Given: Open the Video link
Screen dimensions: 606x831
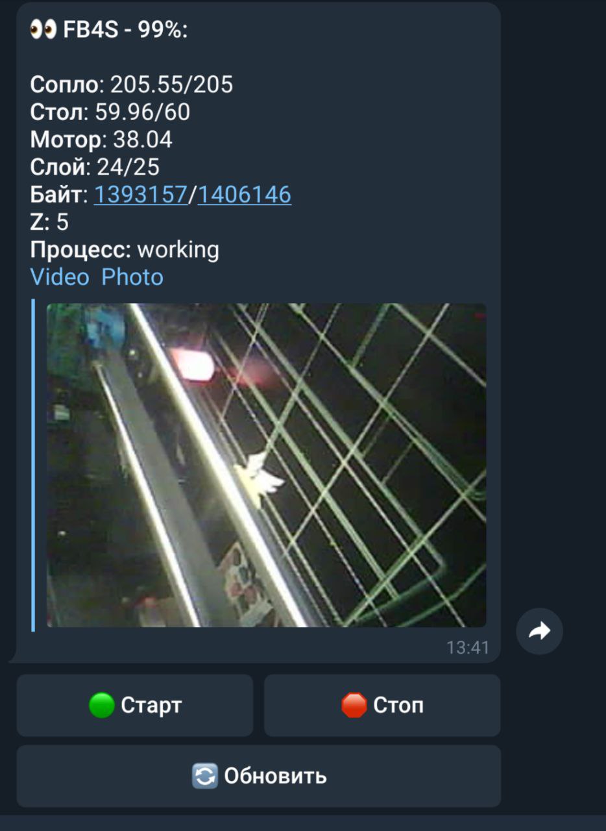Looking at the screenshot, I should pos(60,277).
